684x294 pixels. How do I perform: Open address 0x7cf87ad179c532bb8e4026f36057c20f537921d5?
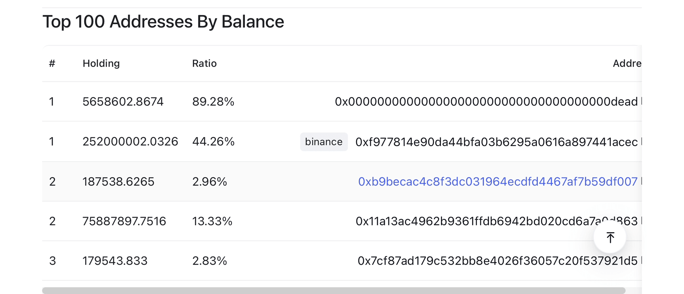pos(498,261)
